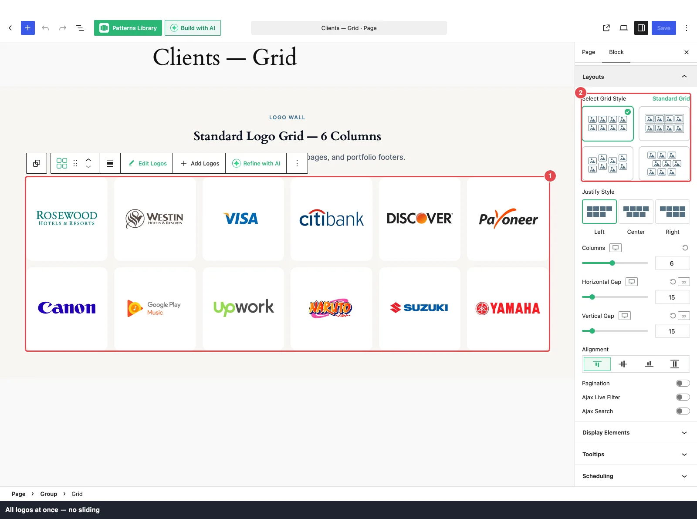
Task: Click the grid block type icon
Action: 62,163
